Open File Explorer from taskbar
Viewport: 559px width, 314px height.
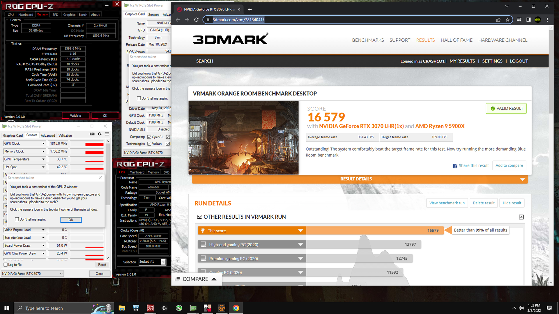click(122, 308)
